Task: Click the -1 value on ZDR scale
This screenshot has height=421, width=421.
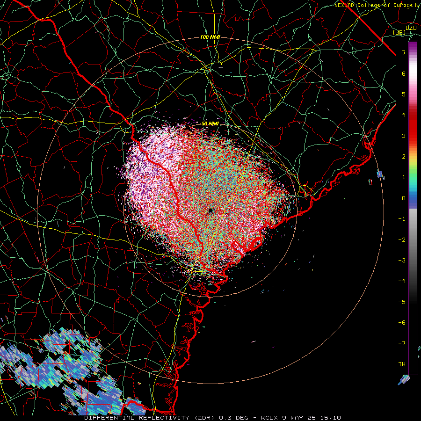Action: (x=402, y=219)
